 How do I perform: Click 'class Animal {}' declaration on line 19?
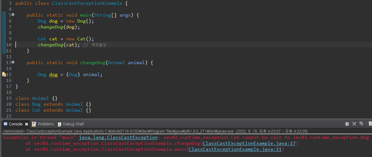coord(37,99)
